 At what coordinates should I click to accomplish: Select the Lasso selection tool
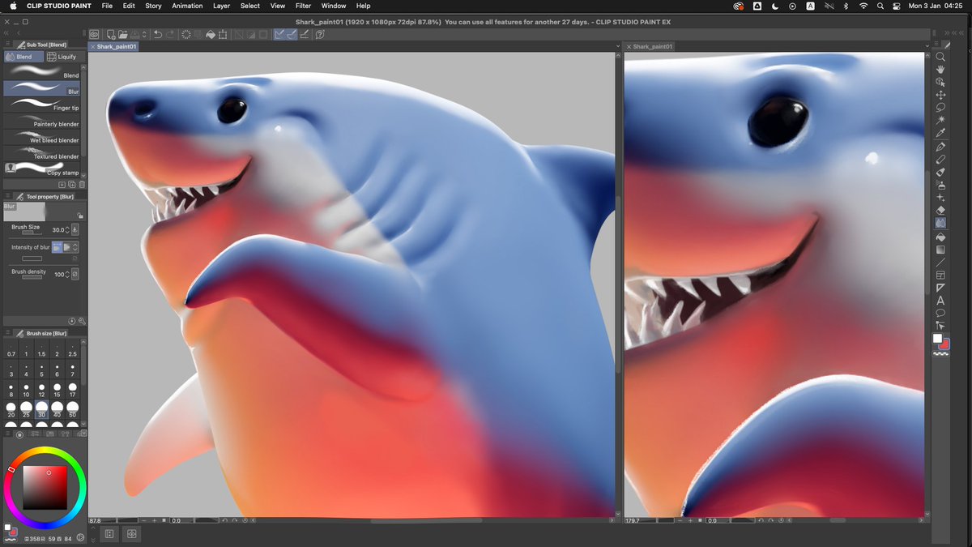(940, 107)
